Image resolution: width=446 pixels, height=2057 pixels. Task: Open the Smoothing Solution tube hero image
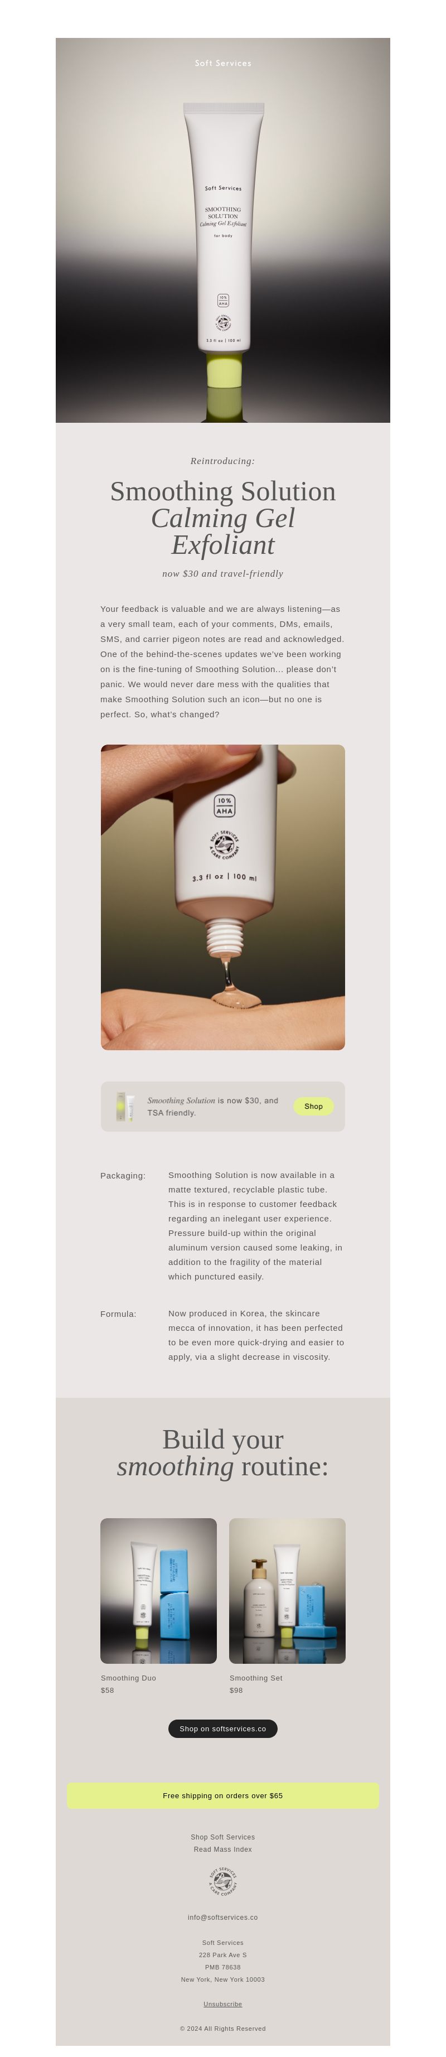click(222, 230)
